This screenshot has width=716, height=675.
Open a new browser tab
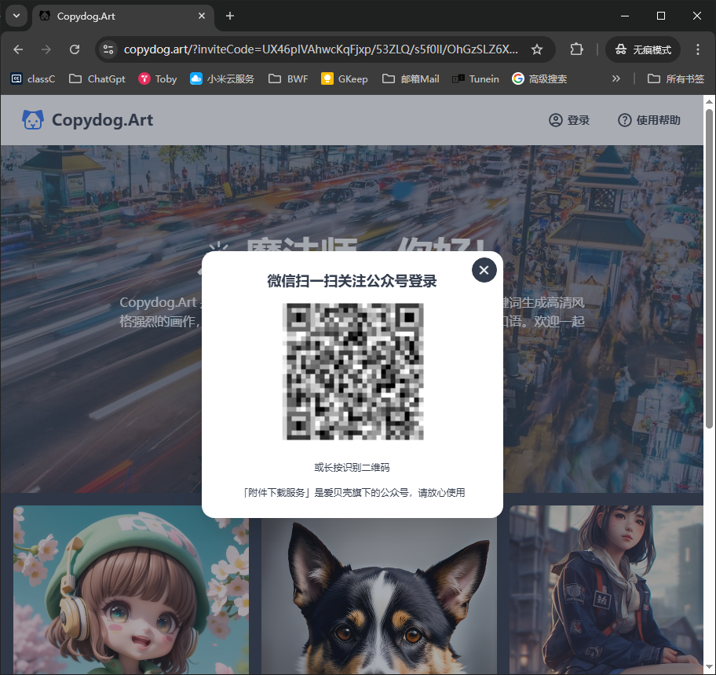tap(230, 16)
